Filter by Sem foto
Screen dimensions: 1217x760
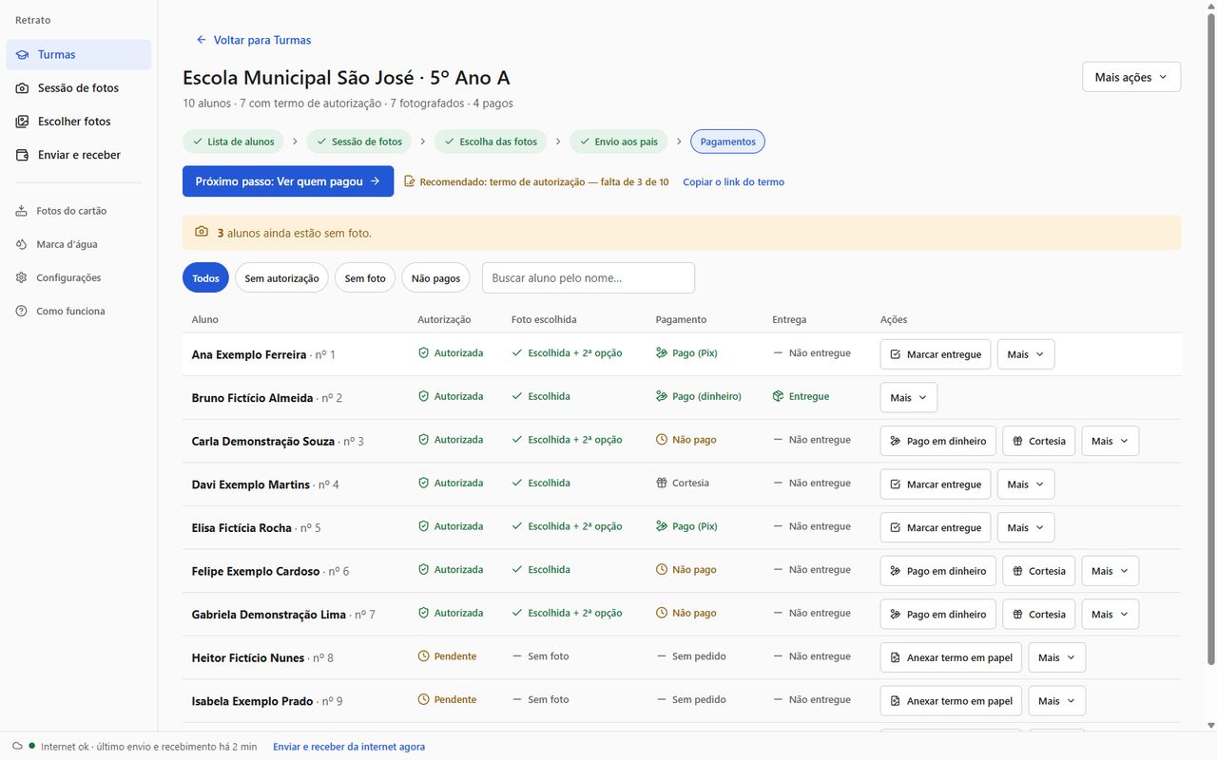click(x=365, y=277)
